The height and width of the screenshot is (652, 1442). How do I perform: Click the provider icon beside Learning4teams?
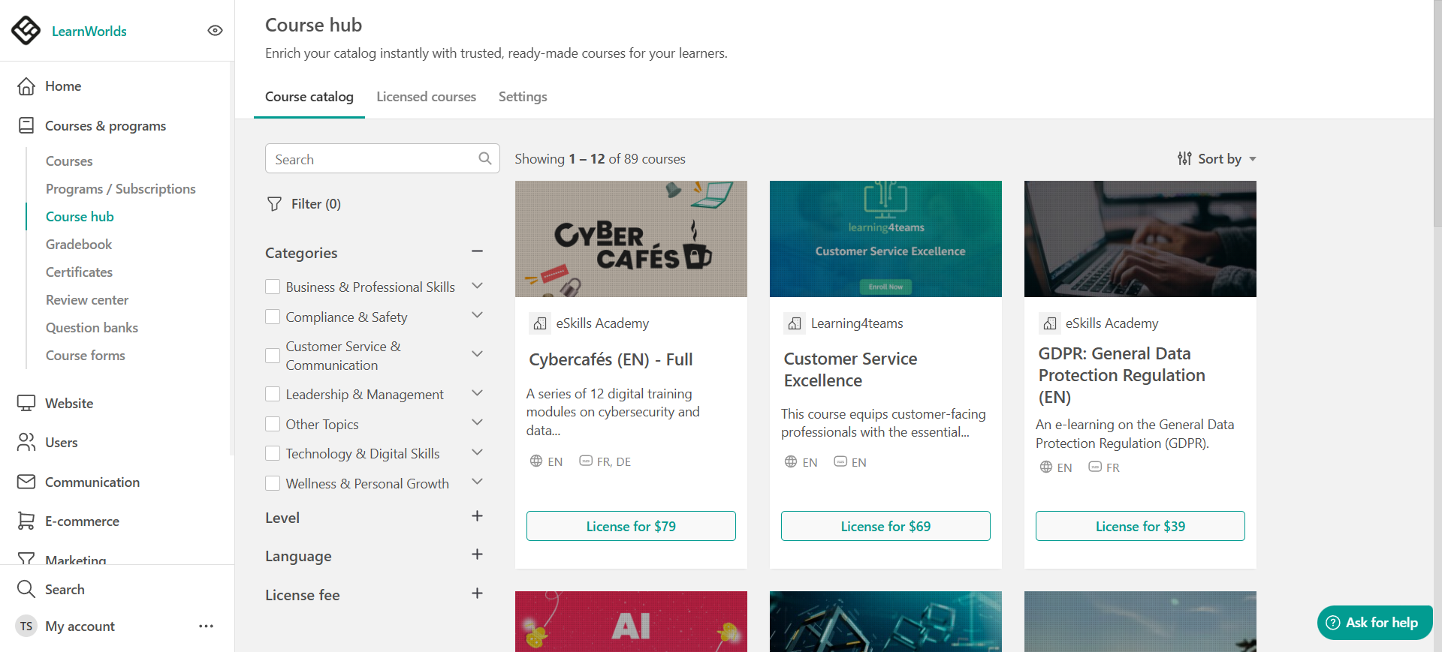point(795,323)
